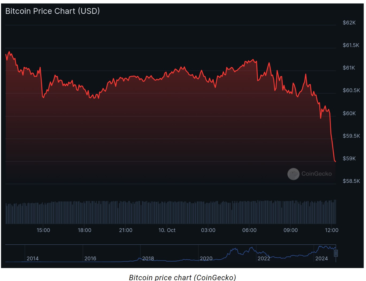Screen dimensions: 366x281
Task: Click the 15:00 time axis label
Action: [43, 230]
